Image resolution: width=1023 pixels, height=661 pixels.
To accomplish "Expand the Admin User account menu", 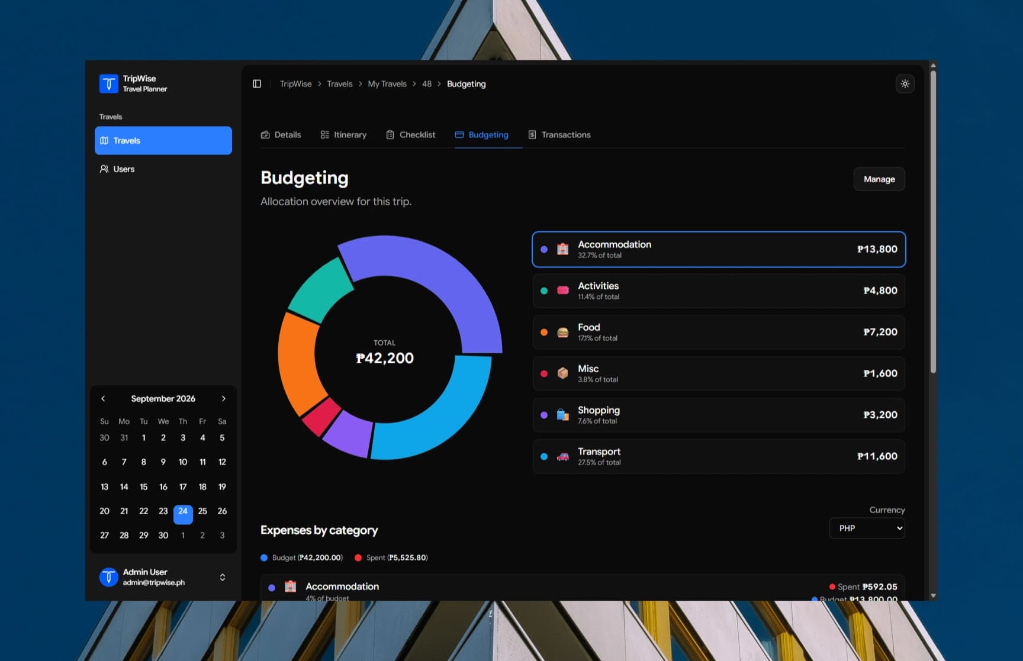I will [x=223, y=577].
